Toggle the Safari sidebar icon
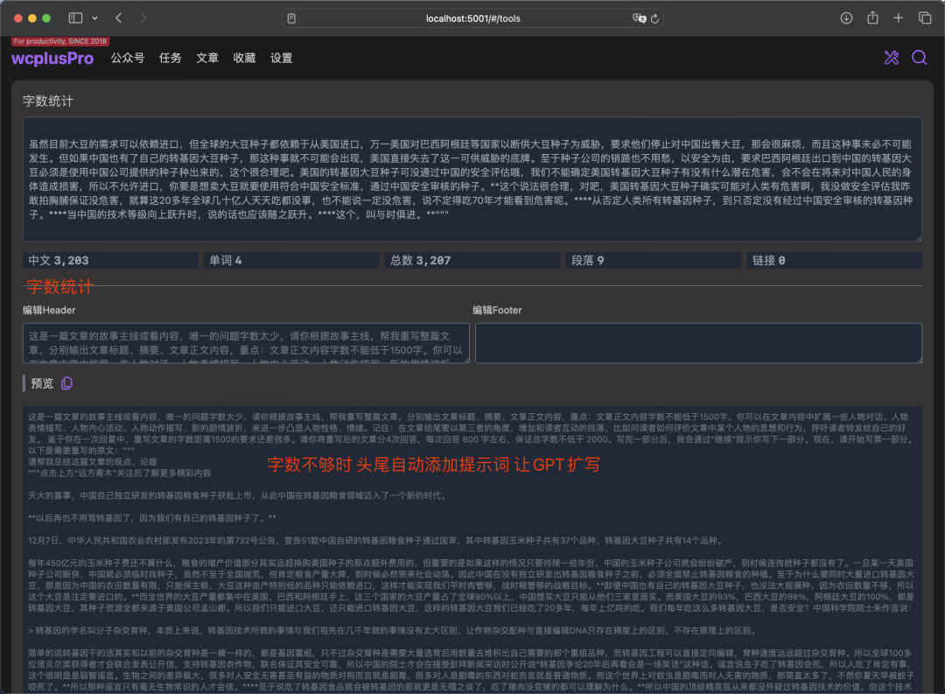This screenshot has height=694, width=945. coord(75,18)
